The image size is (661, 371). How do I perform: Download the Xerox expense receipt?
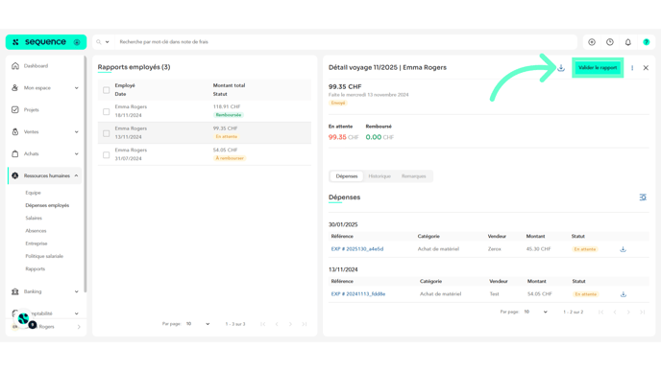pos(624,249)
